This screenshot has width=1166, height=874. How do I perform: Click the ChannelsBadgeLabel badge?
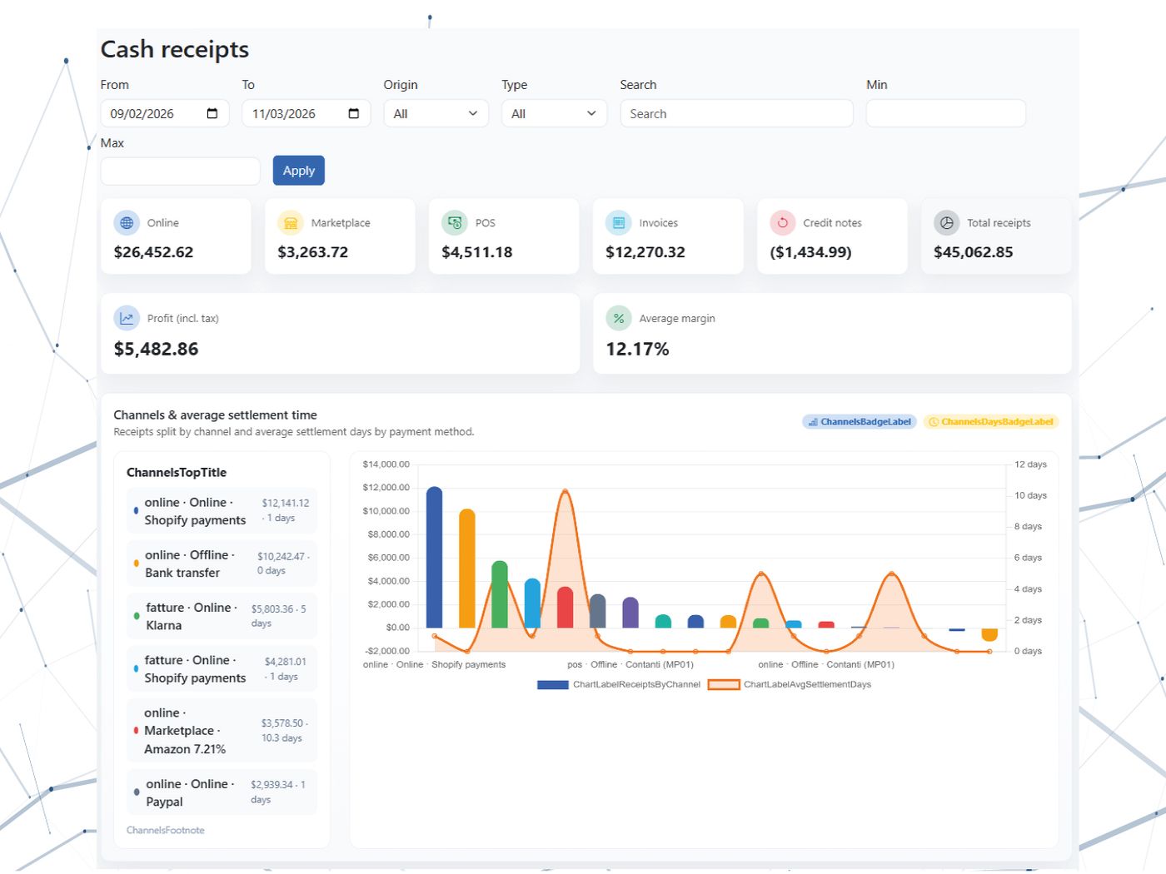coord(860,422)
